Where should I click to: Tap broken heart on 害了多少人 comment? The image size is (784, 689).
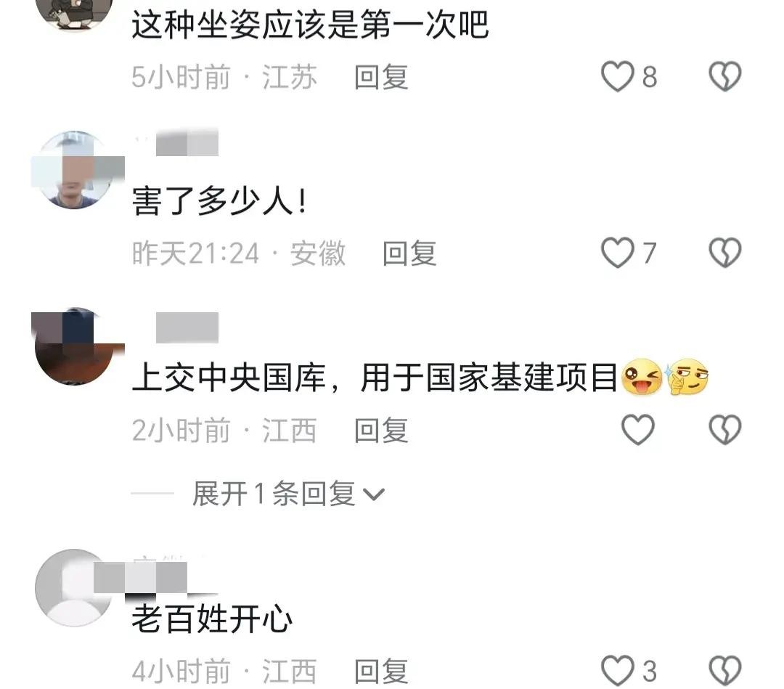click(725, 253)
